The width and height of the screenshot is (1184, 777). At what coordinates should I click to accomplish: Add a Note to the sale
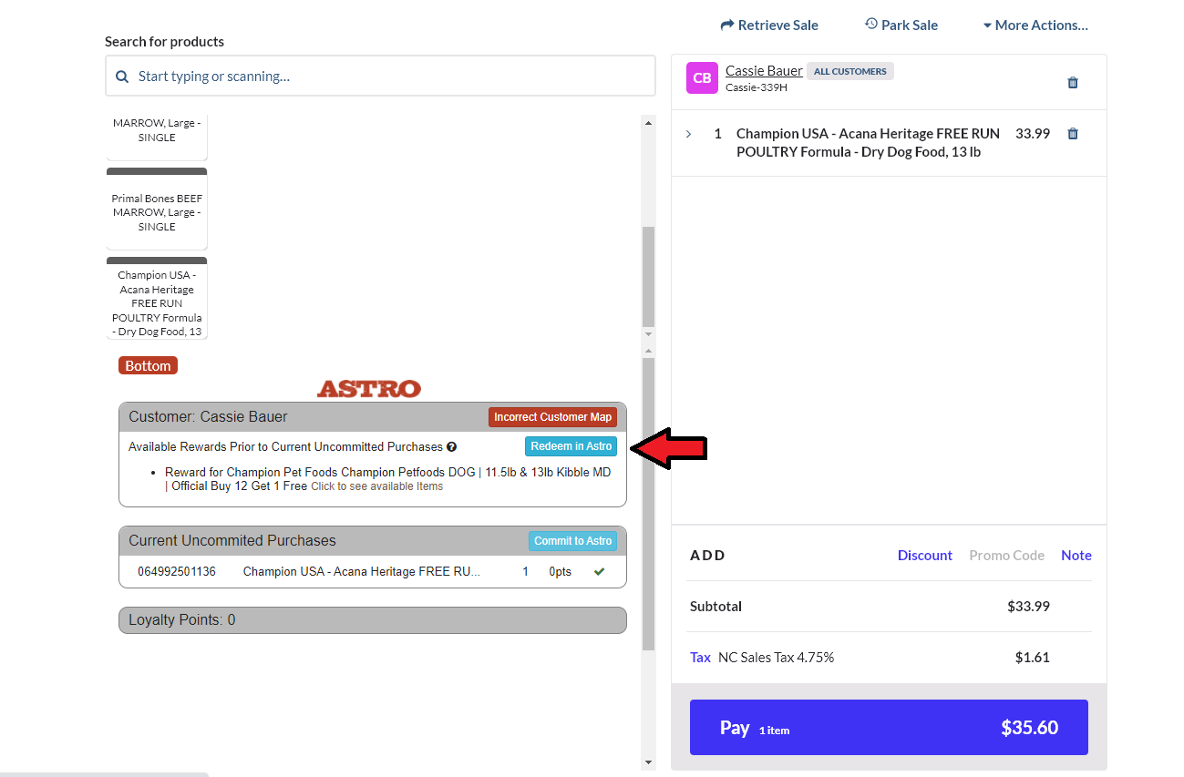click(x=1076, y=556)
